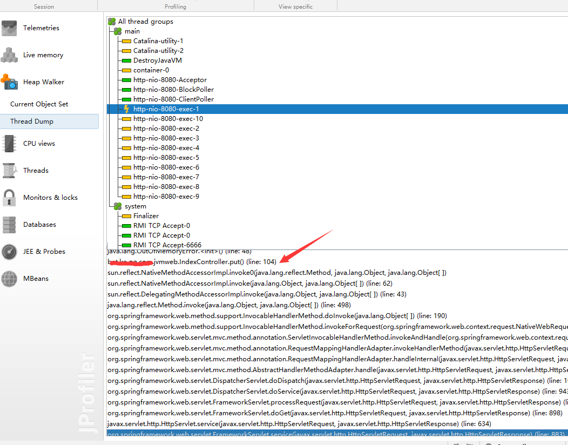The width and height of the screenshot is (568, 445).
Task: Select RMI TCP Accept-6666 thread
Action: pyautogui.click(x=167, y=245)
